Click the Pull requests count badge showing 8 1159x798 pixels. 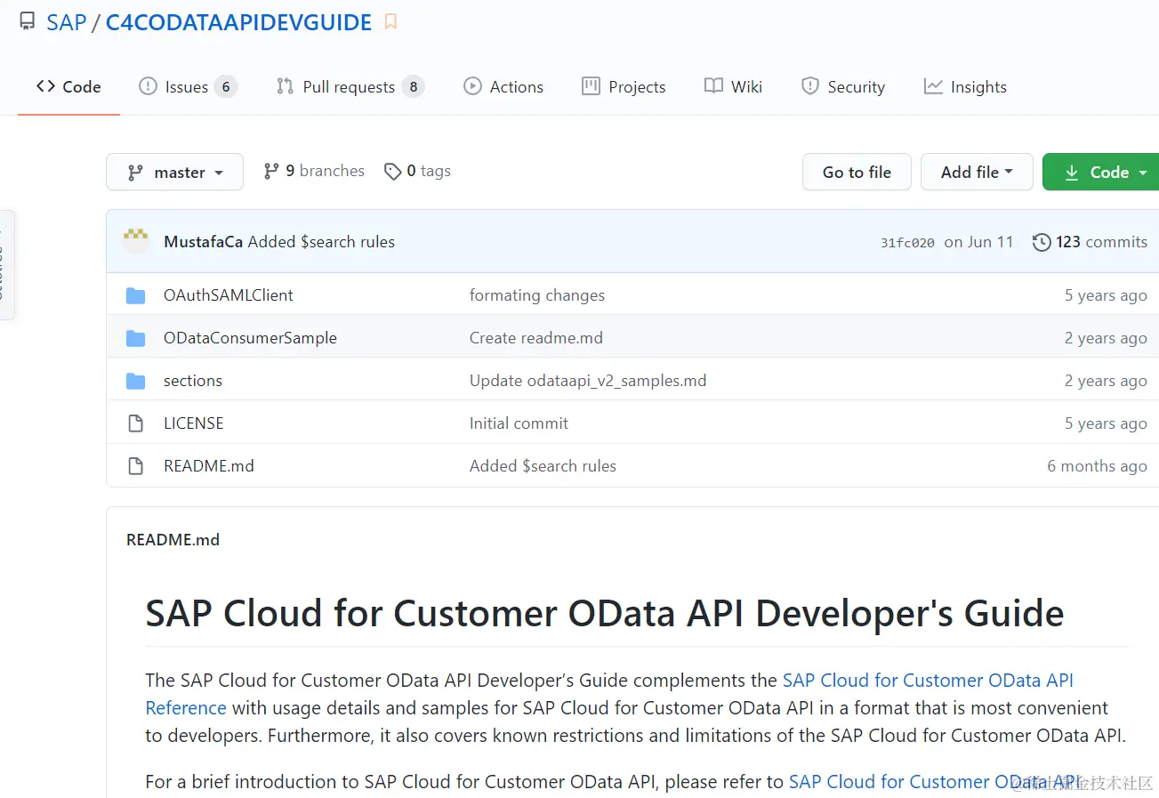[413, 86]
